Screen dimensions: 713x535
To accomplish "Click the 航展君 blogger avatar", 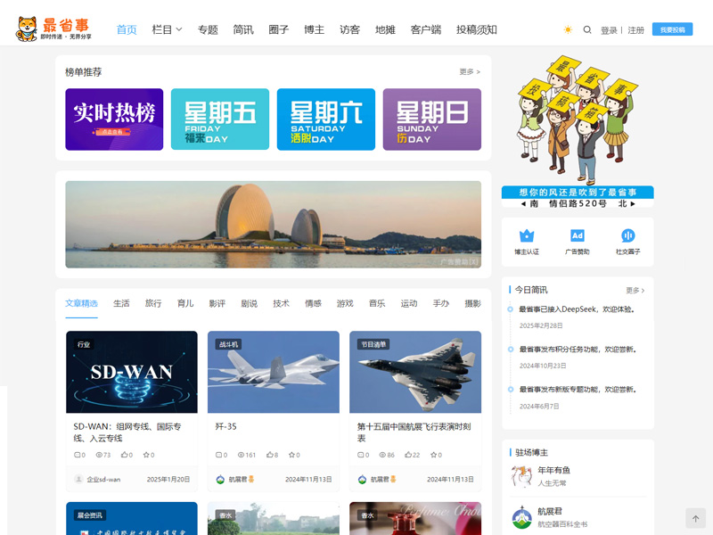I will tap(521, 517).
